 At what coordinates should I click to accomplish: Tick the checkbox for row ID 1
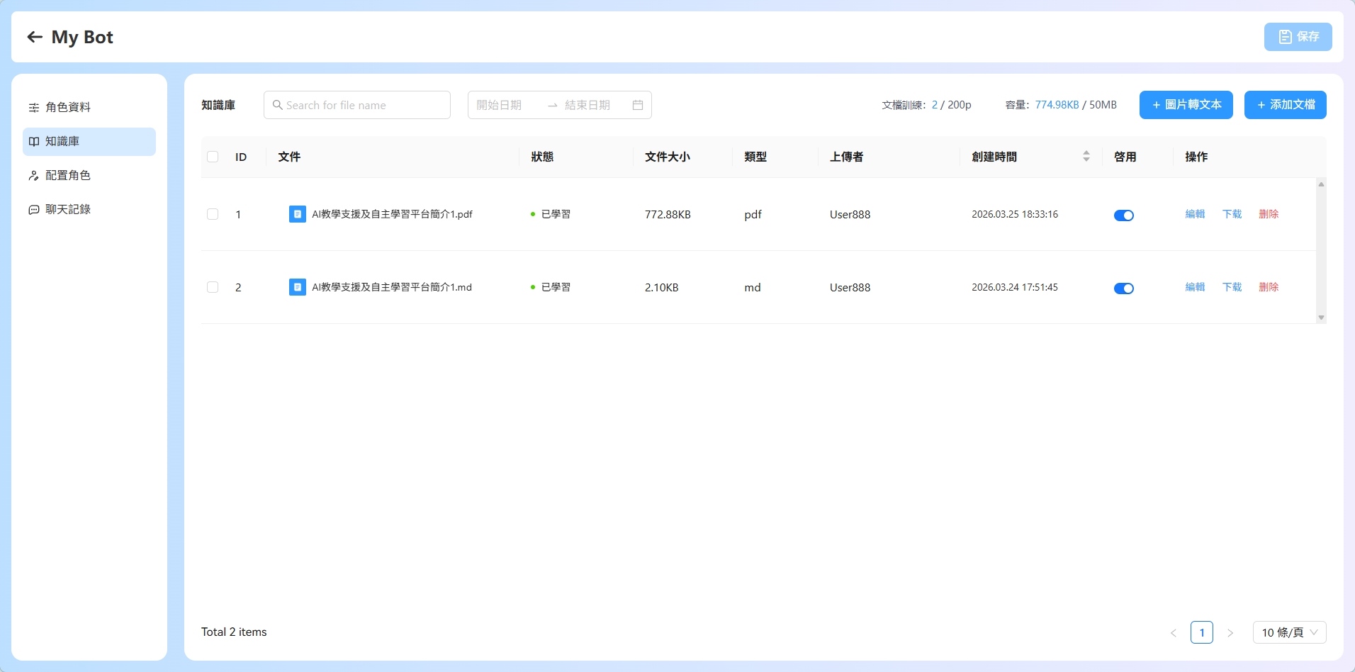(213, 214)
